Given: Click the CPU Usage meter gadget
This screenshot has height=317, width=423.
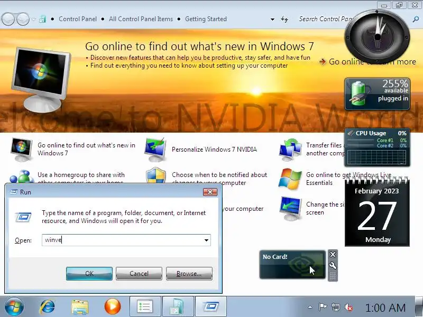Looking at the screenshot, I should pyautogui.click(x=377, y=147).
